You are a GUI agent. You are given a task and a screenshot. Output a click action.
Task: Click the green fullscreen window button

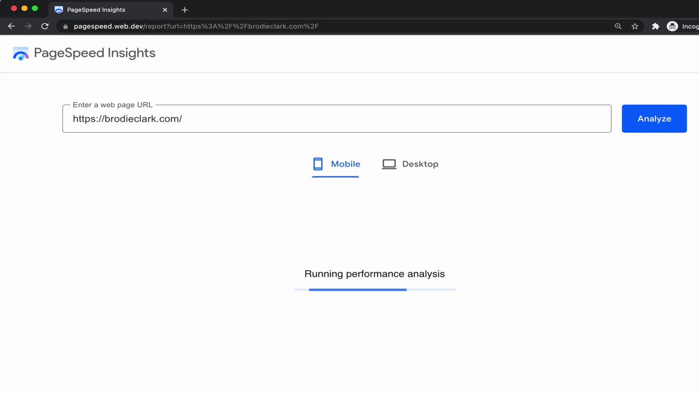pyautogui.click(x=35, y=8)
